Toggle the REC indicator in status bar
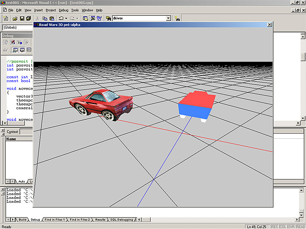The height and width of the screenshot is (229, 306). tap(273, 226)
